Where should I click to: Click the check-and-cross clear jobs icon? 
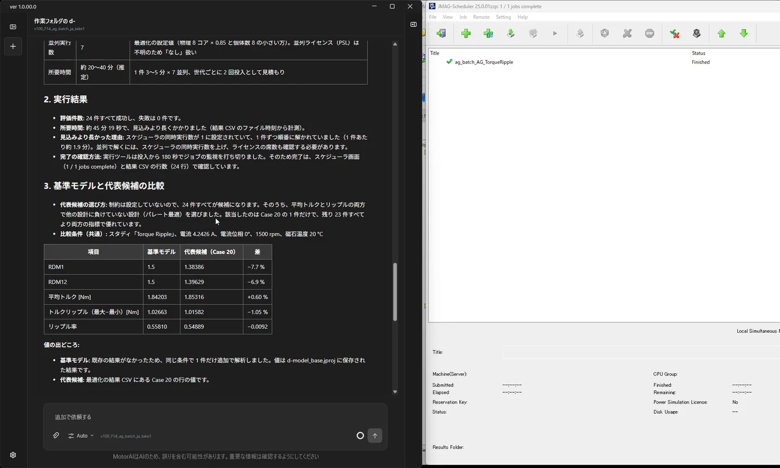tap(674, 34)
